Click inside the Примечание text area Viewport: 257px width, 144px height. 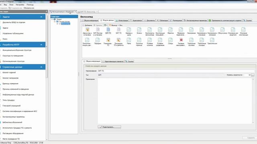(175, 101)
